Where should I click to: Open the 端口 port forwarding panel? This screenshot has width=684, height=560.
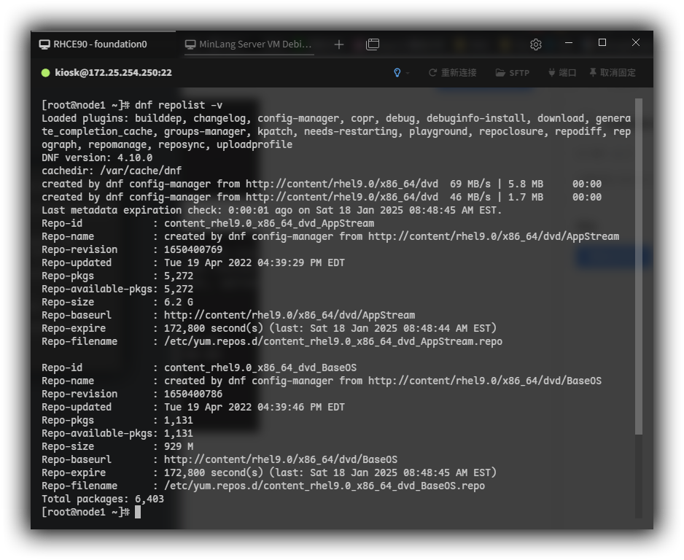pyautogui.click(x=562, y=73)
